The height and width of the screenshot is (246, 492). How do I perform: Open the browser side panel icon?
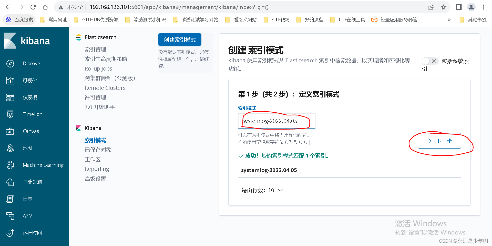coord(459,7)
